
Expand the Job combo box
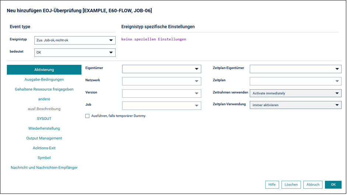162,105
